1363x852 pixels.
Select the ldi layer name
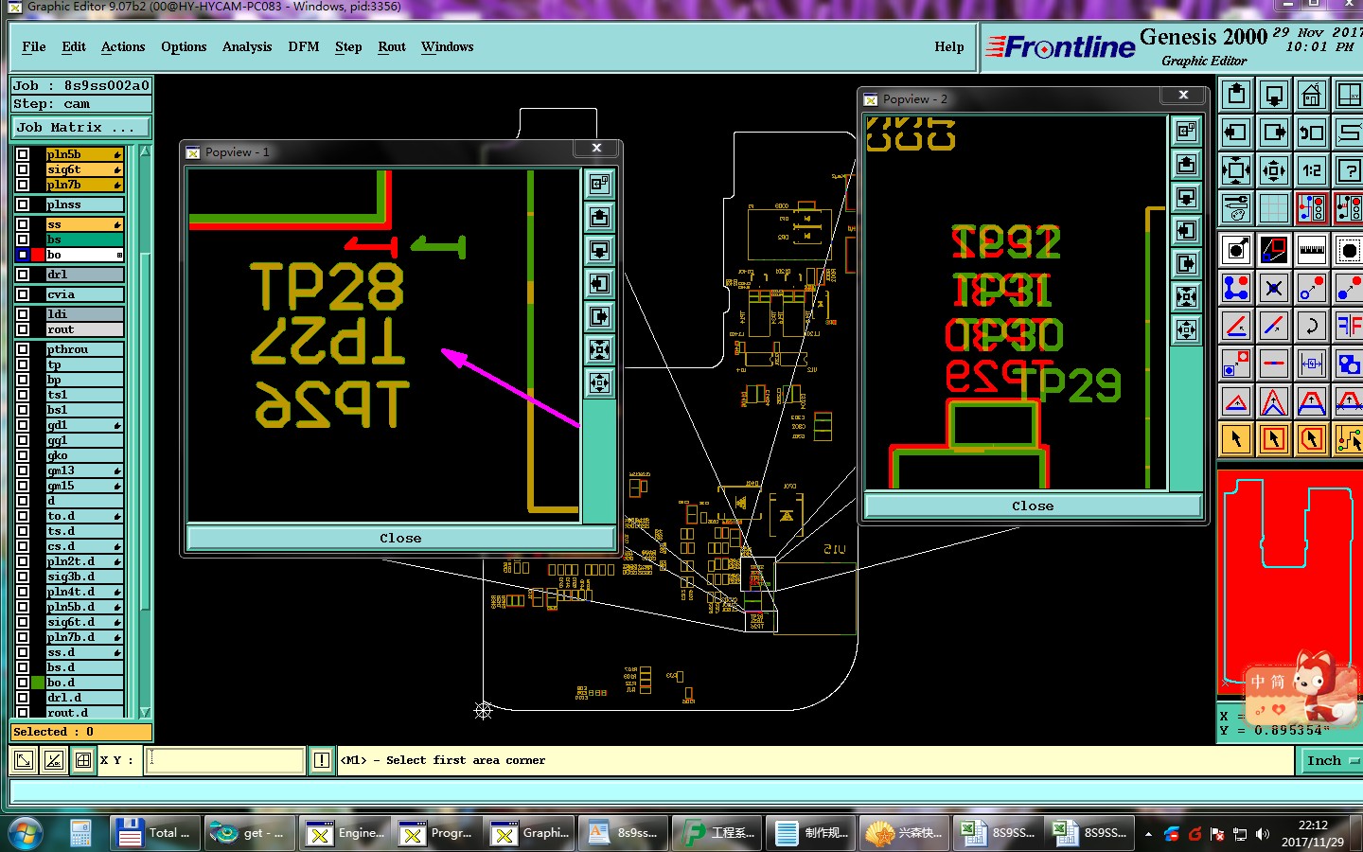point(84,314)
